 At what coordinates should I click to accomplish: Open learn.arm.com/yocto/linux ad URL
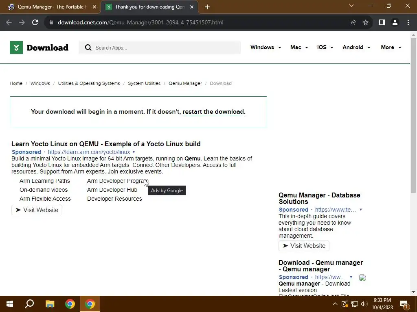[89, 152]
